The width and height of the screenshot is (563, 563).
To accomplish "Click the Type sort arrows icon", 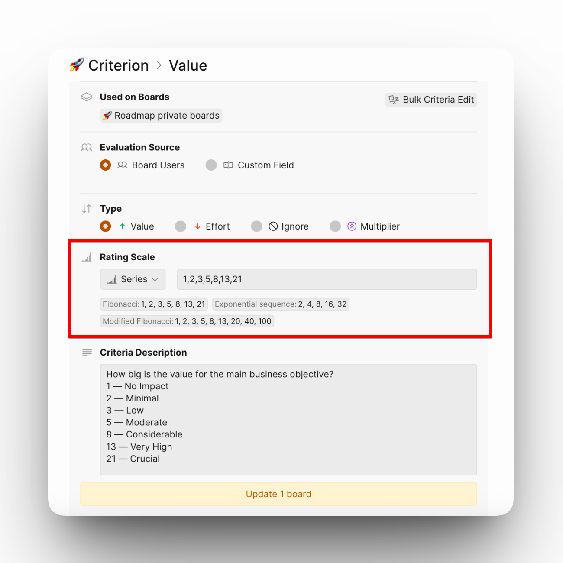I will click(87, 209).
